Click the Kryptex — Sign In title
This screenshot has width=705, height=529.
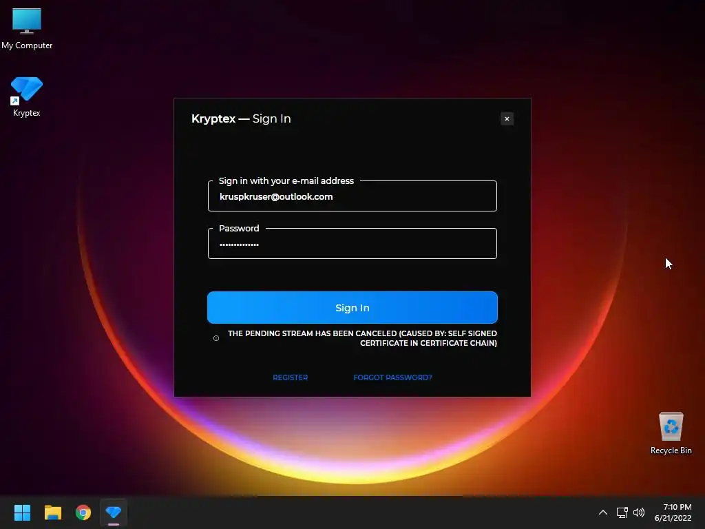tap(241, 118)
